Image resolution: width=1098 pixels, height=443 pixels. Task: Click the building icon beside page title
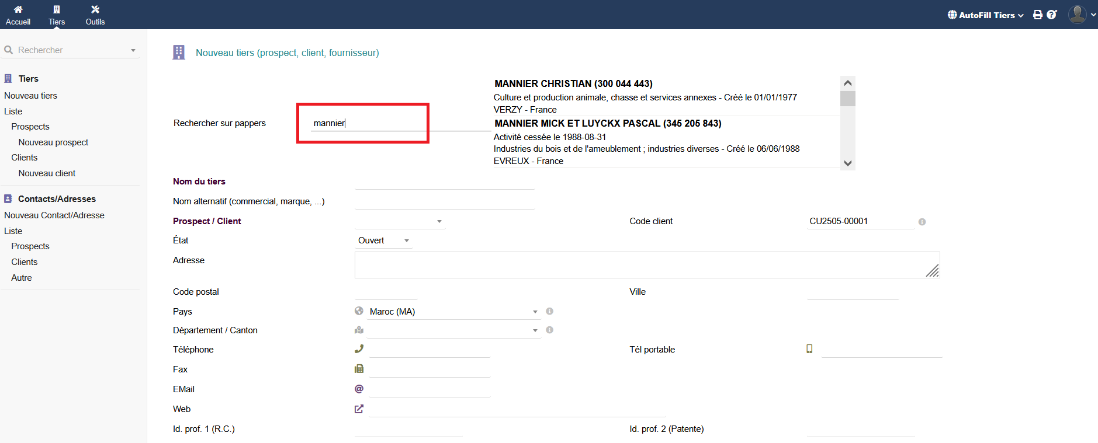179,53
